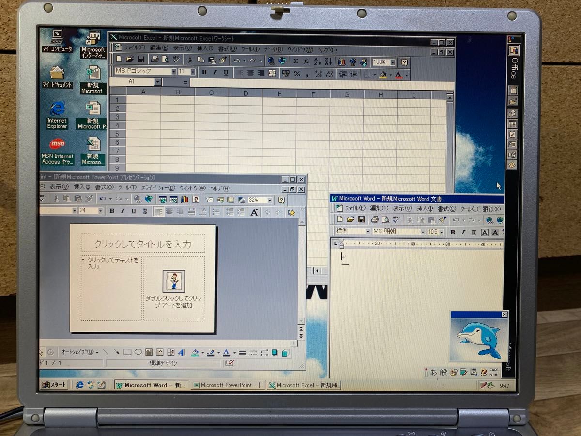Click Excel's red Font Color A swatch

(x=398, y=75)
